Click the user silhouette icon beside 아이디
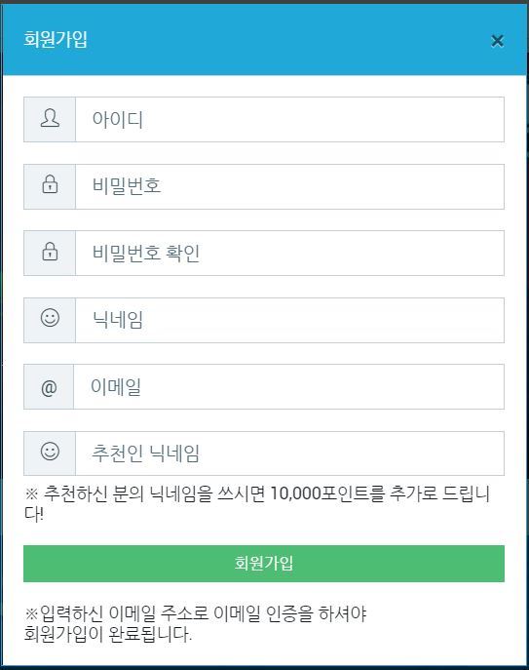This screenshot has width=529, height=670. click(50, 118)
